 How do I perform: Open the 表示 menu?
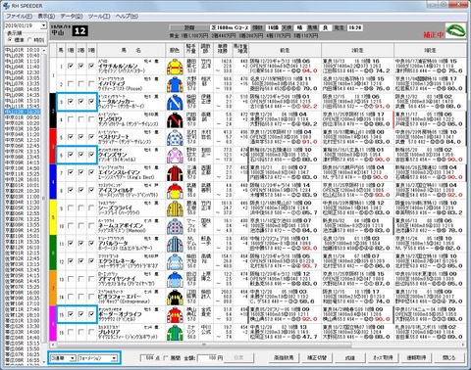point(46,16)
